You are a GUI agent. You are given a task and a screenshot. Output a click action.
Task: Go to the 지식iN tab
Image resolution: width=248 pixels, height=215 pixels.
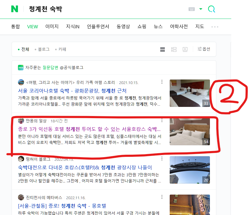pos(73,26)
